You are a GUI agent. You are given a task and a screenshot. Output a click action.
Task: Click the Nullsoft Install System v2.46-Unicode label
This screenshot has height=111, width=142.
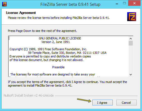pos(29,95)
